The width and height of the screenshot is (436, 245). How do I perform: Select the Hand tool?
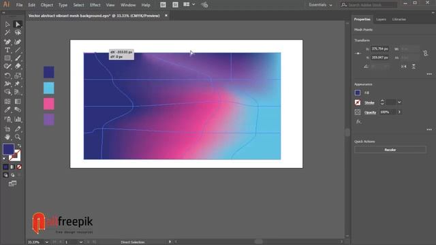7,137
